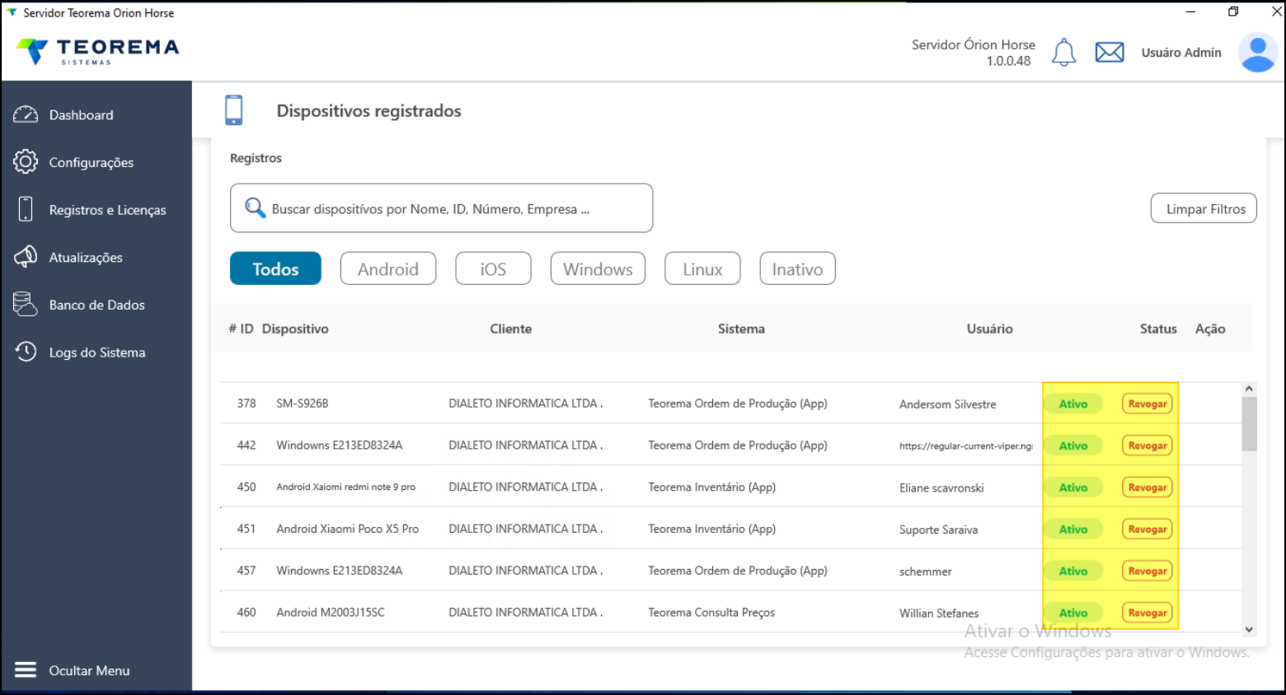Click Ativo status of device 450

pyautogui.click(x=1073, y=487)
